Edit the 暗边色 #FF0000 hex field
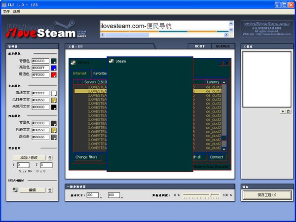Screen dimensions: 296x222 pos(40,75)
